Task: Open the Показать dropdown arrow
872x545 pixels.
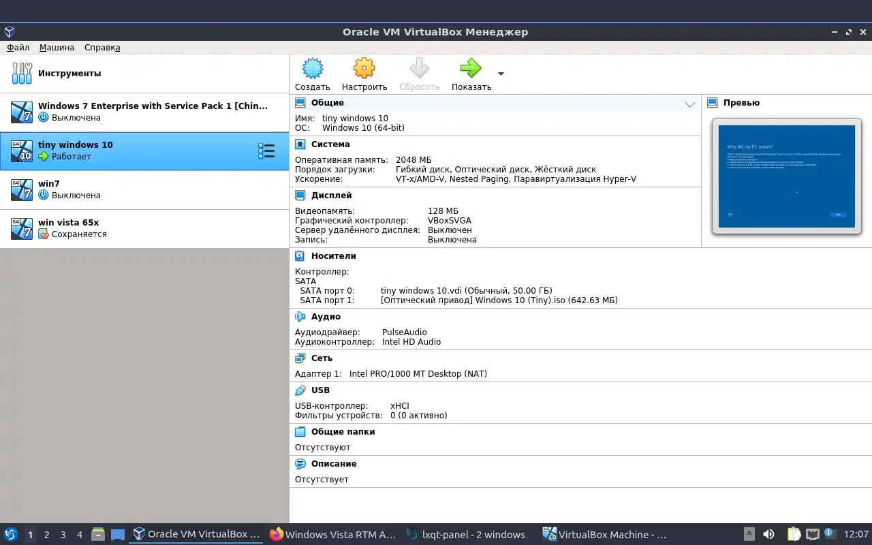Action: (x=501, y=74)
